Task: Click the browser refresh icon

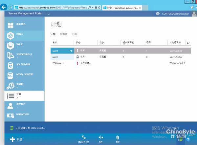Action: pyautogui.click(x=99, y=8)
